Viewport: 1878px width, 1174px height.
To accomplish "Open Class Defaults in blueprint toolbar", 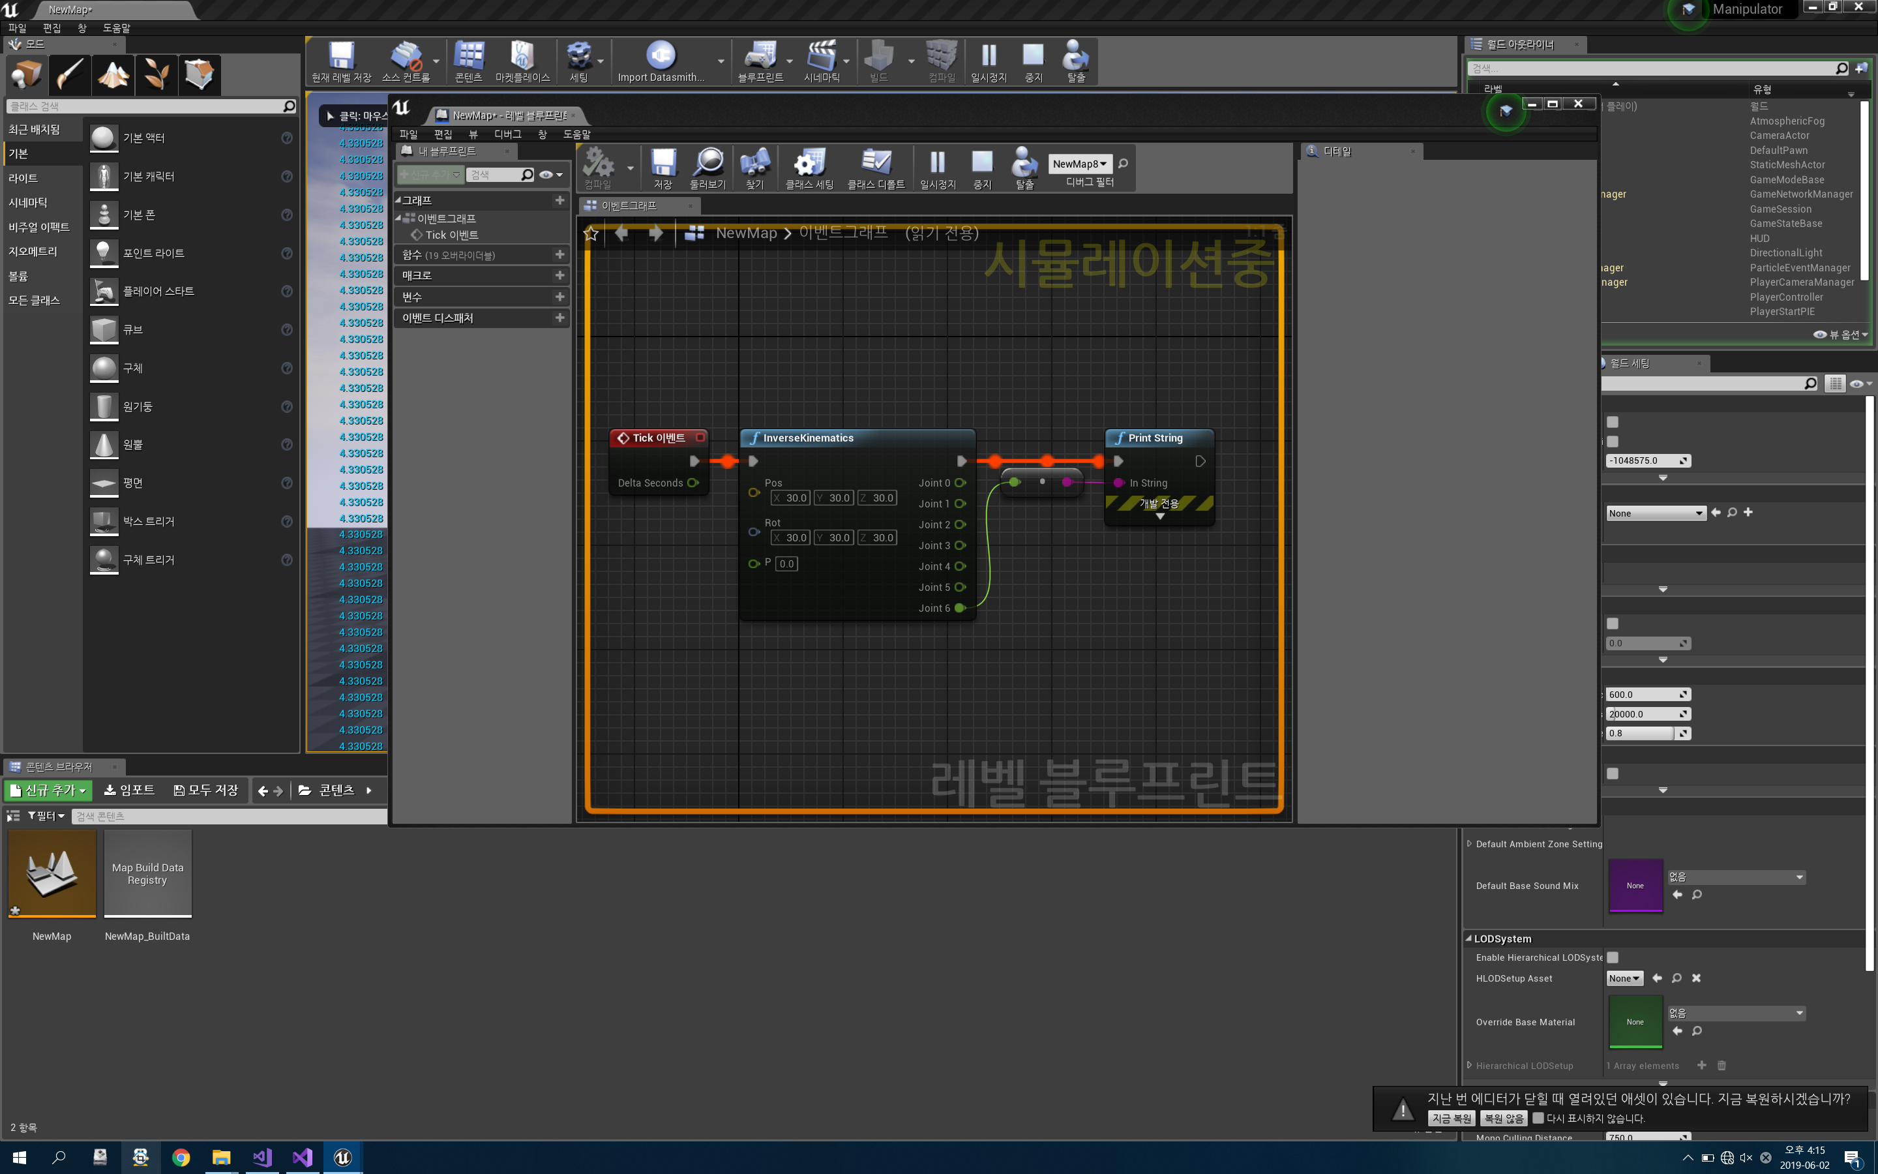I will (876, 163).
